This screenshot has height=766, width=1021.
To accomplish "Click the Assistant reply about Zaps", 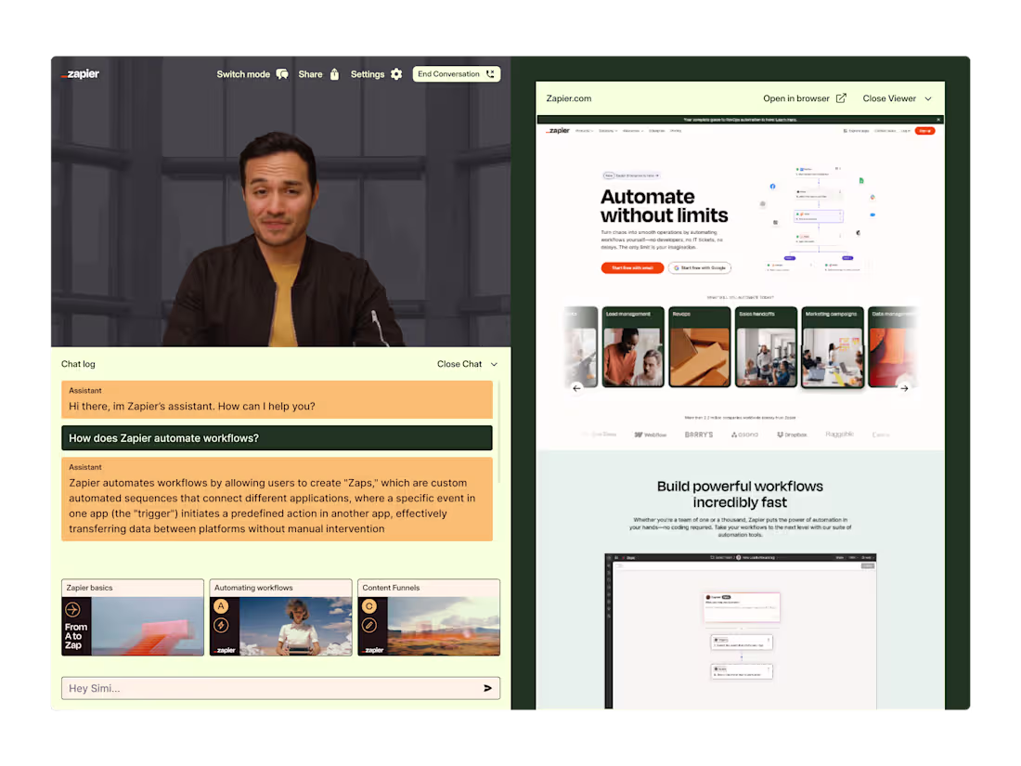I will [277, 499].
